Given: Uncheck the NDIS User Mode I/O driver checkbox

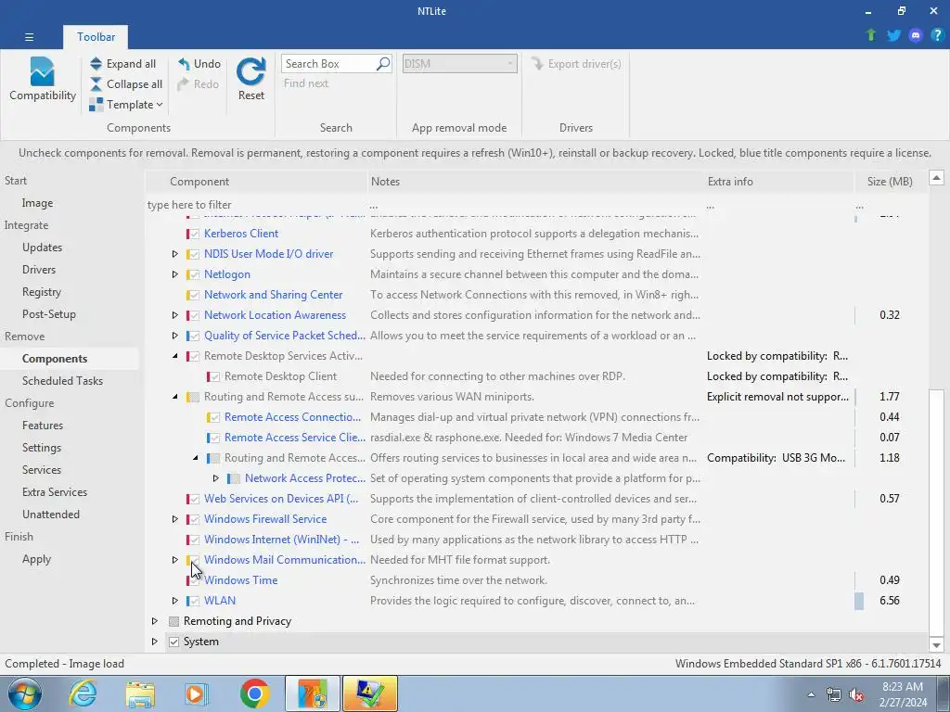Looking at the screenshot, I should coord(194,254).
